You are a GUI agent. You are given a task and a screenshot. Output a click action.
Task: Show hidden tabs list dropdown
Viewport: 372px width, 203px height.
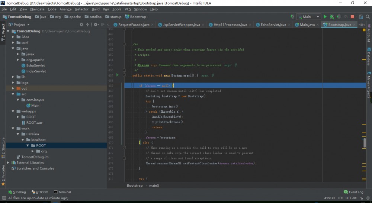(x=362, y=25)
